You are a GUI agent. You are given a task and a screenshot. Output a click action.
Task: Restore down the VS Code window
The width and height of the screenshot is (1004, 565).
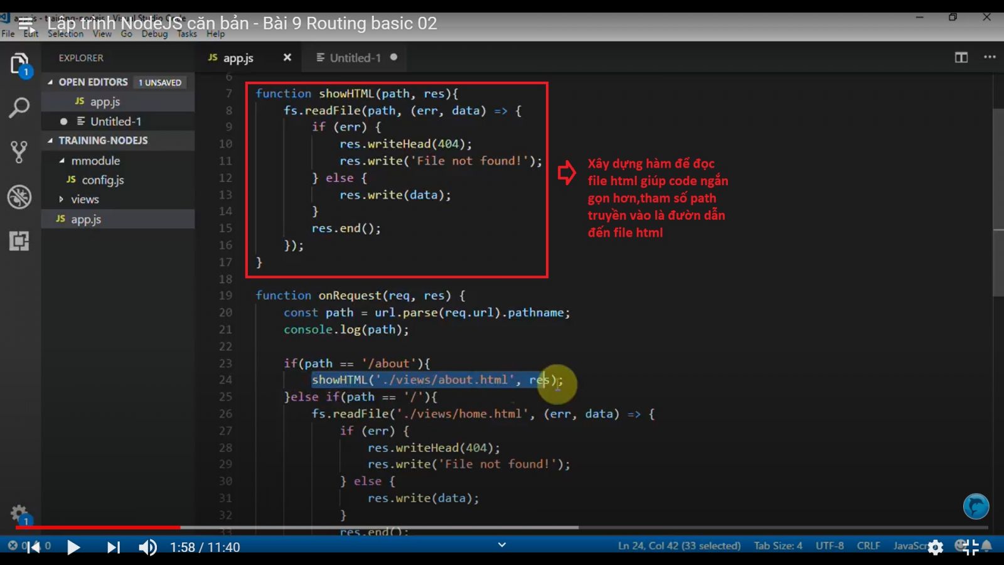[x=953, y=18]
